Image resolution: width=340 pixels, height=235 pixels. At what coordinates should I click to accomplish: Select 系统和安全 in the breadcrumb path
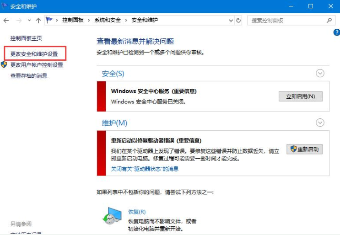[x=108, y=20]
